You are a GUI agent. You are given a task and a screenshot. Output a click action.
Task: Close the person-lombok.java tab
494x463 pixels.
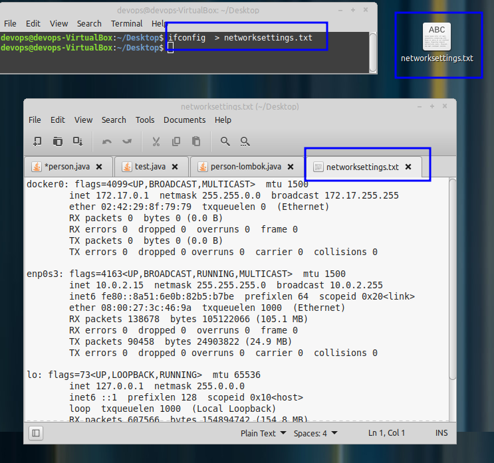pos(291,167)
